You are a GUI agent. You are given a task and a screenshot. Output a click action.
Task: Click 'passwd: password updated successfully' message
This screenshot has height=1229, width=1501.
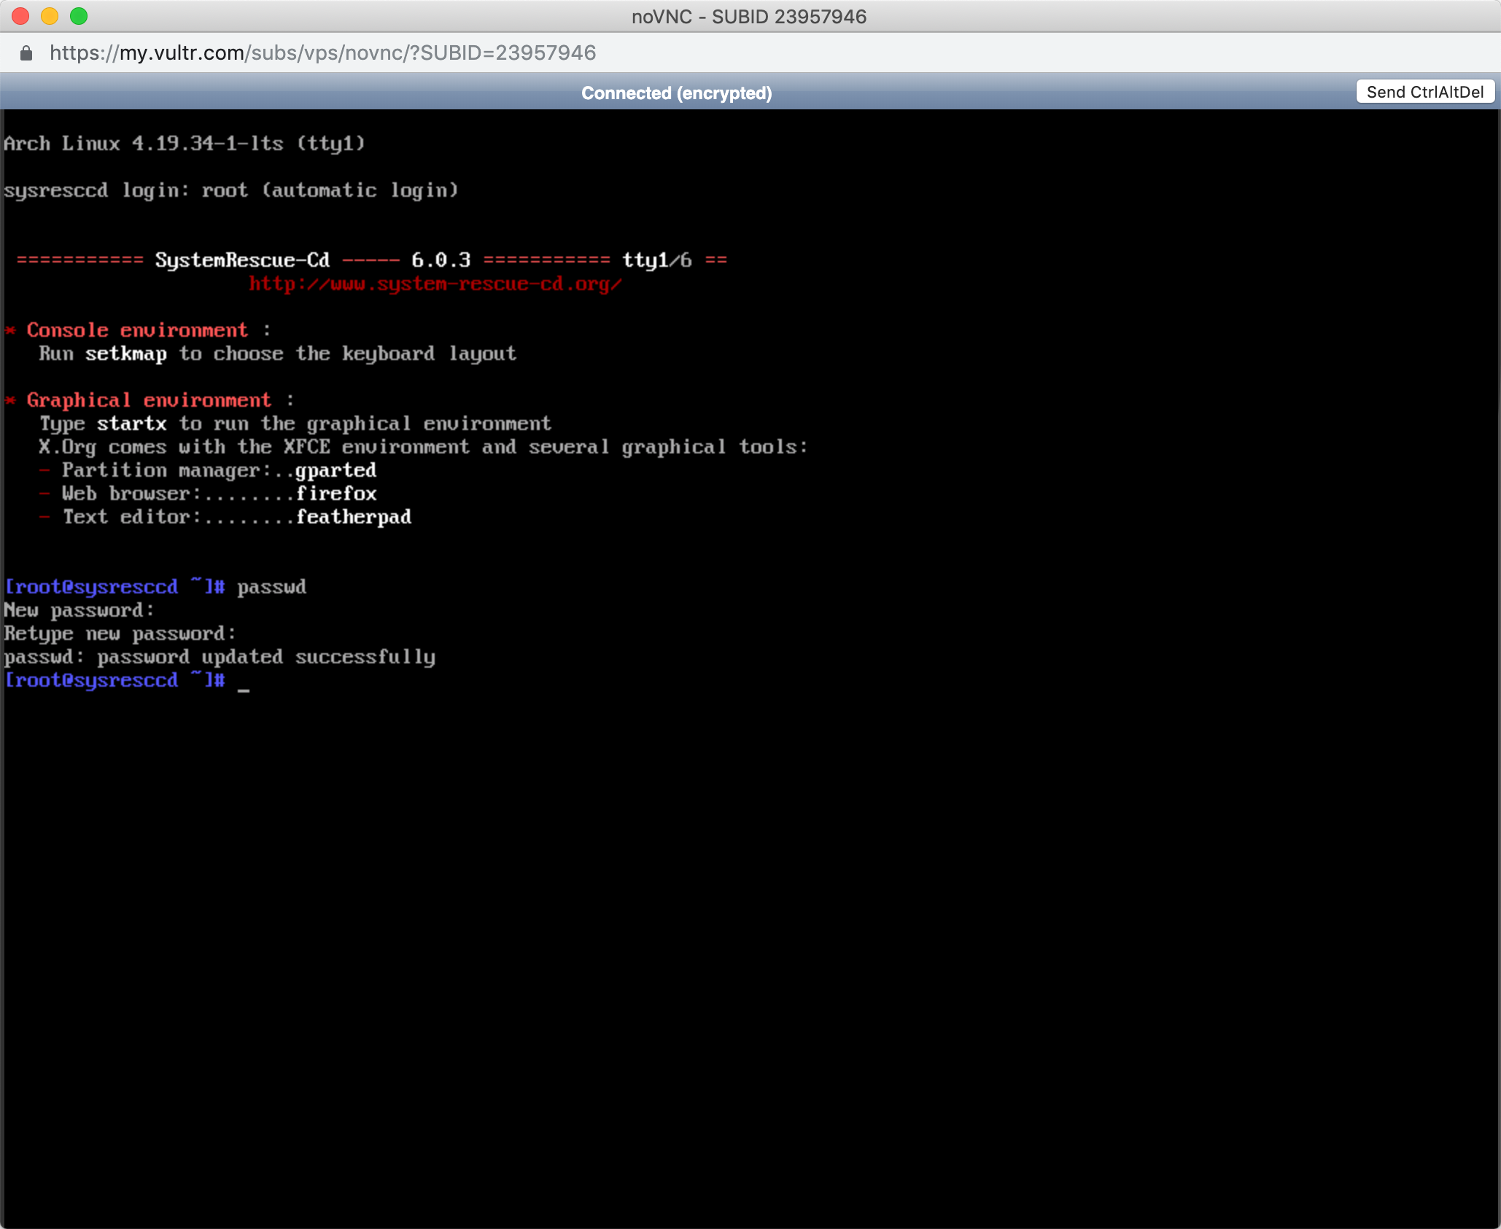220,658
